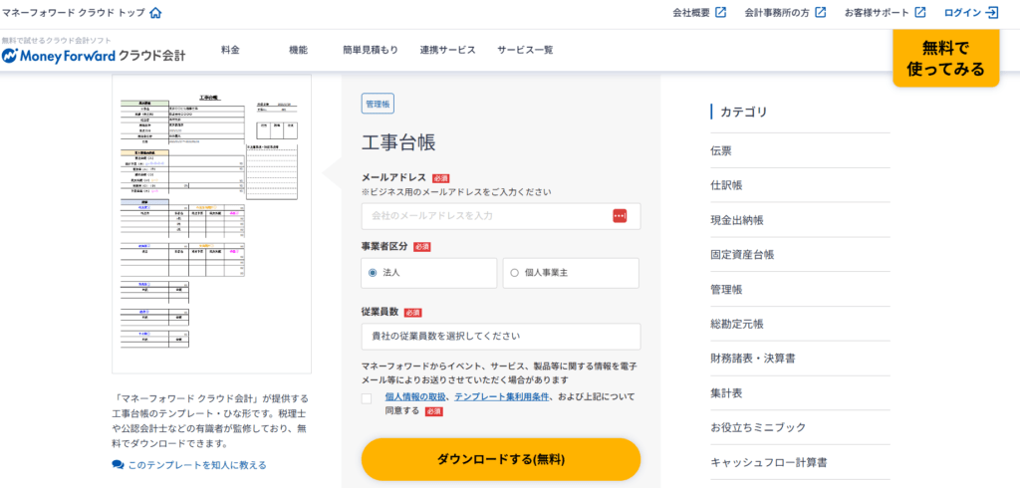1020x488 pixels.
Task: Open external link icon next to 会社概要
Action: tap(721, 13)
